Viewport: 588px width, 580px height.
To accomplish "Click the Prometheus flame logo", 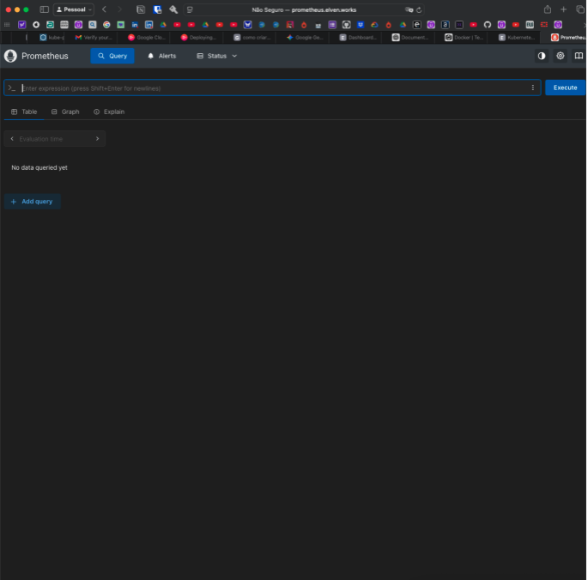I will (10, 56).
